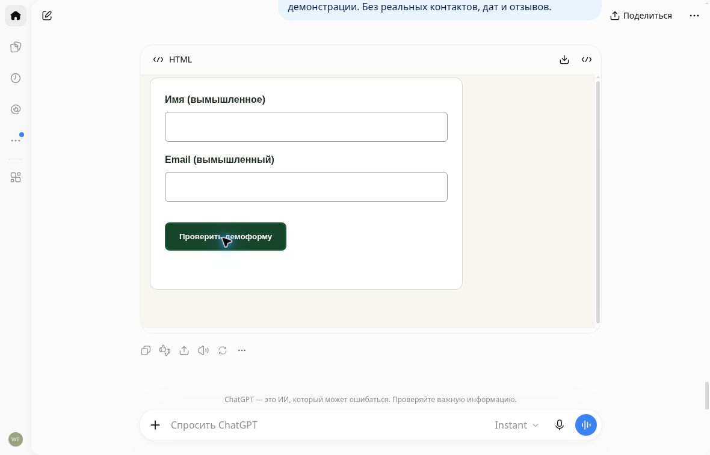The height and width of the screenshot is (455, 710).
Task: Open the history clock icon in the sidebar
Action: tap(16, 78)
